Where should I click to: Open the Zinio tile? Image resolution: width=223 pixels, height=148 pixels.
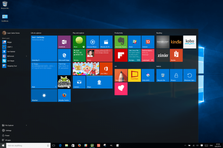163,55
